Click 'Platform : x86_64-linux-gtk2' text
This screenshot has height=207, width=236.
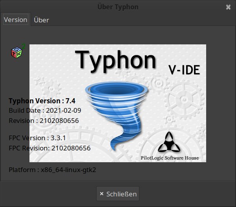(x=52, y=170)
